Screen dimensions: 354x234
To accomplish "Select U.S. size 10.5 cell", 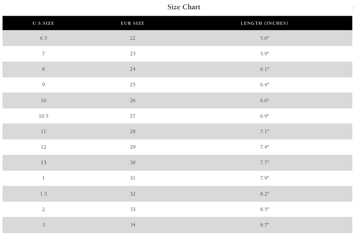I will point(43,116).
